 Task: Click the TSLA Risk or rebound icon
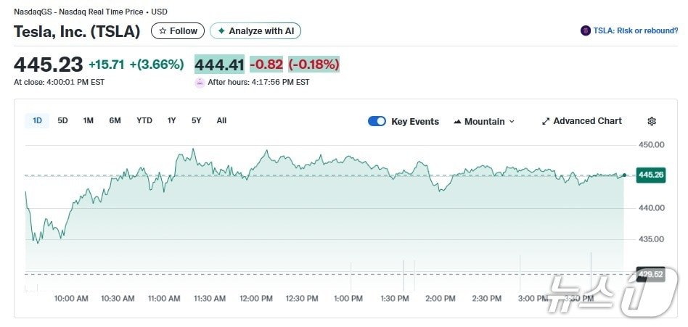click(x=586, y=30)
